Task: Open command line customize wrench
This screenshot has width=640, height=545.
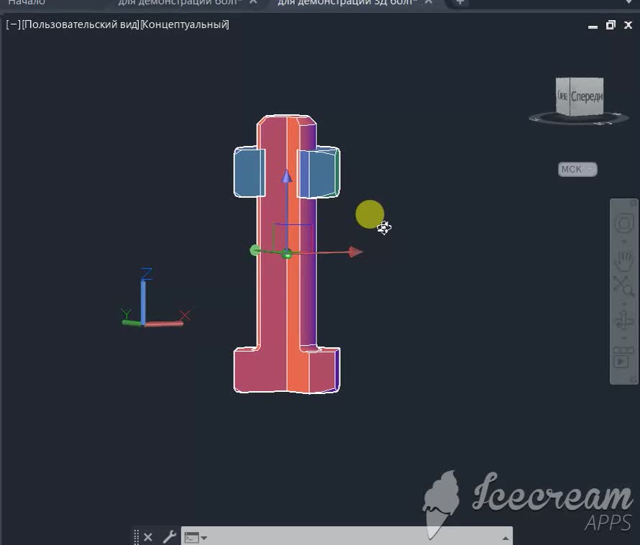Action: tap(170, 537)
